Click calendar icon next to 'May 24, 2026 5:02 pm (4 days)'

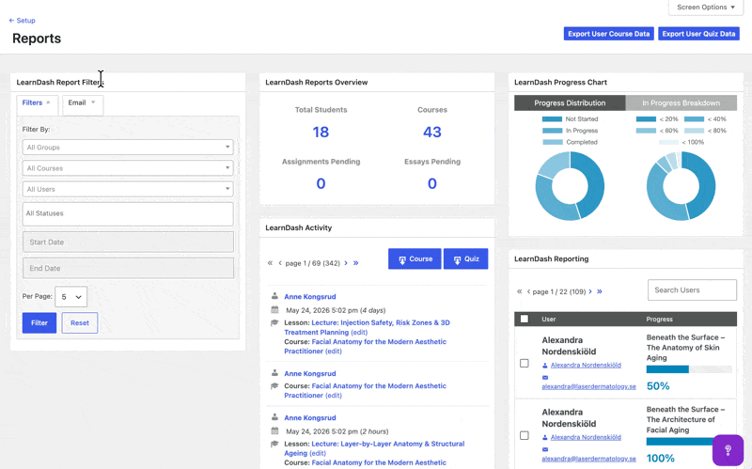point(274,310)
